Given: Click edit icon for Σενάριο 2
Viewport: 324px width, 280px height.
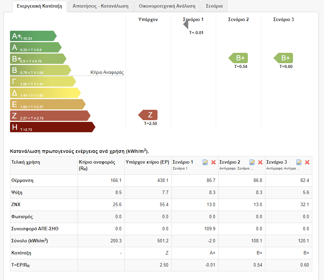Looking at the screenshot, I should (252, 162).
